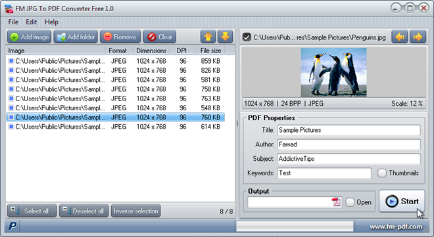
Task: Click the progress bar in status bar
Action: point(295,226)
